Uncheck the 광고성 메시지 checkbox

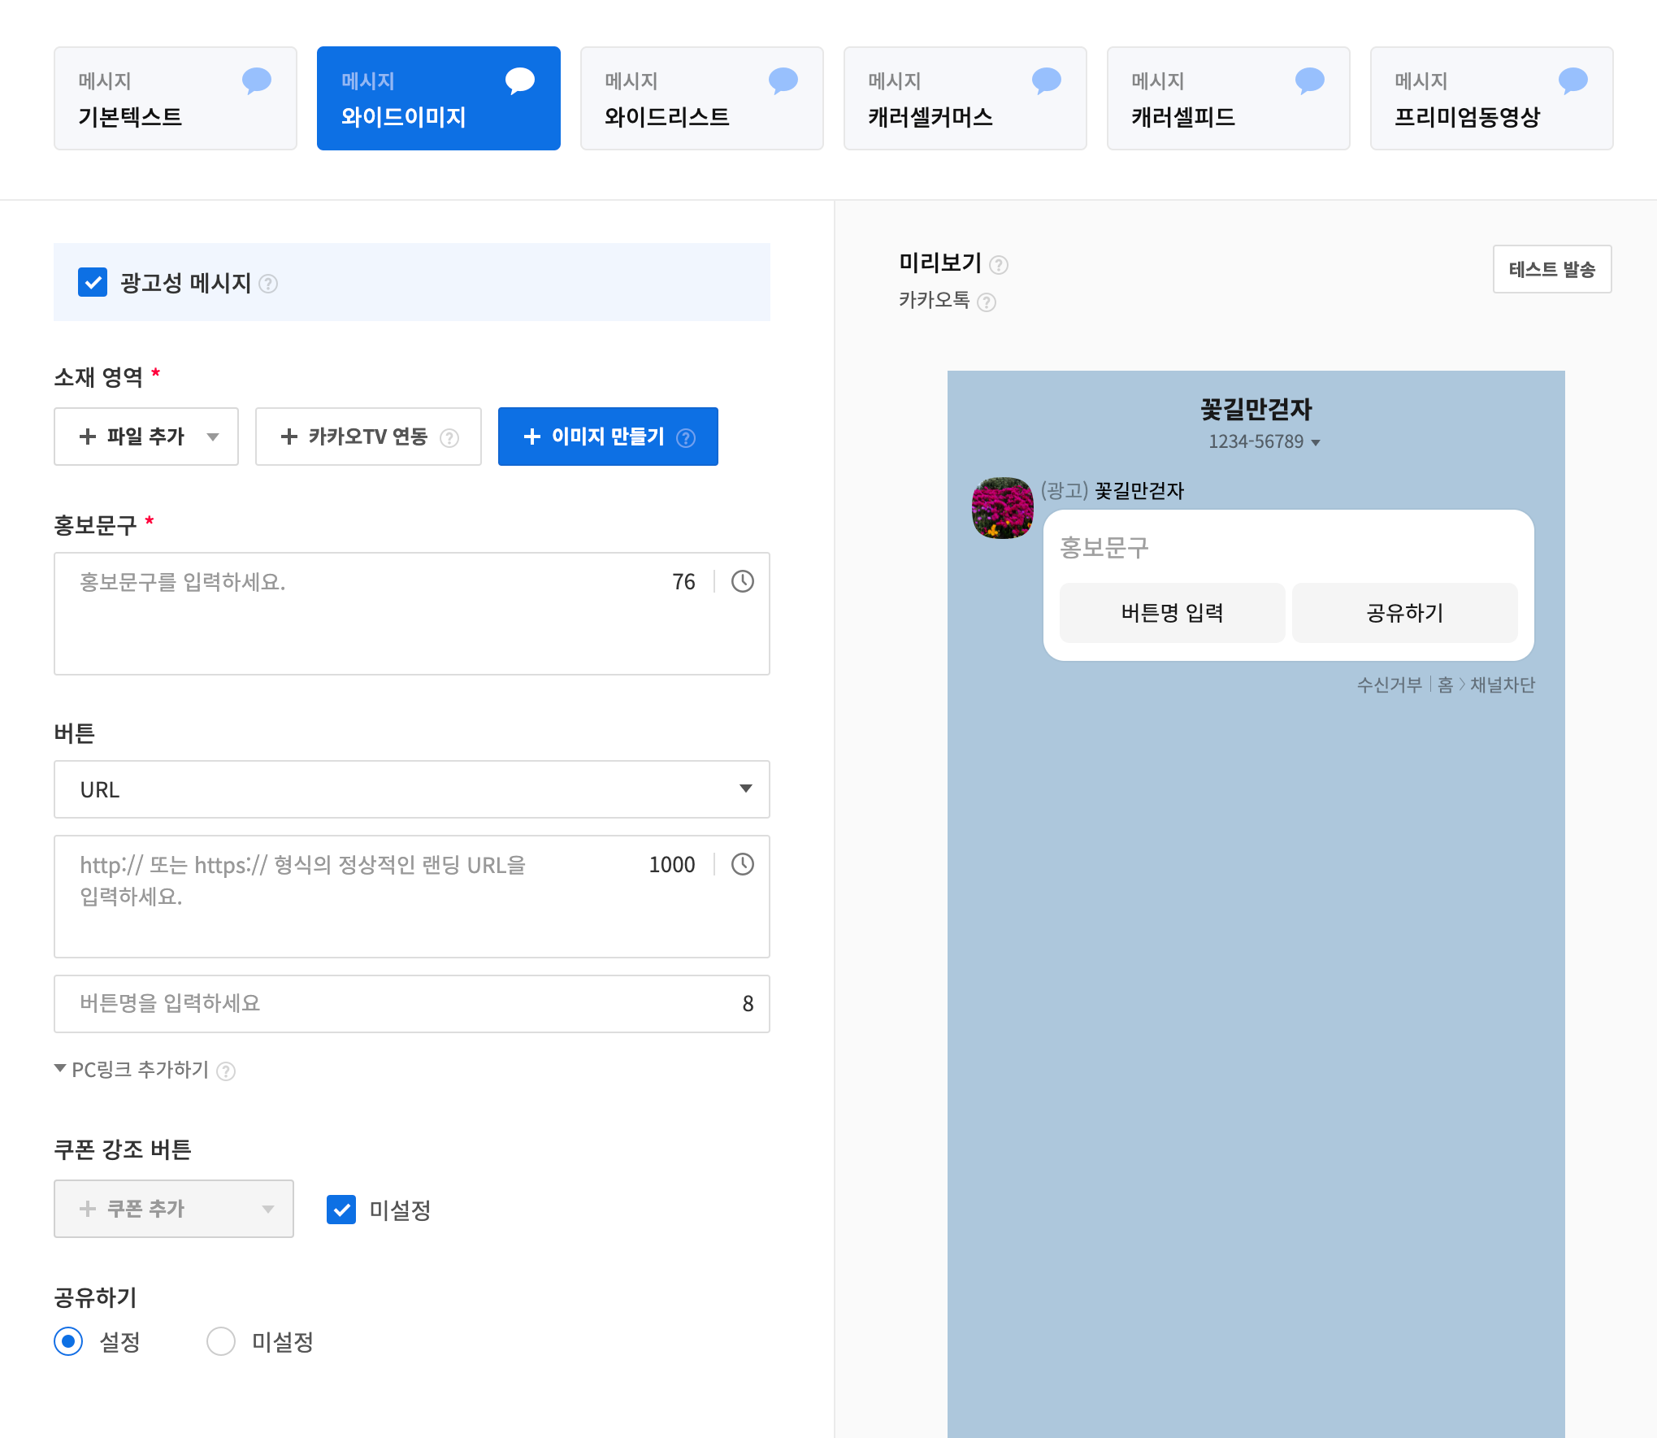click(x=93, y=282)
